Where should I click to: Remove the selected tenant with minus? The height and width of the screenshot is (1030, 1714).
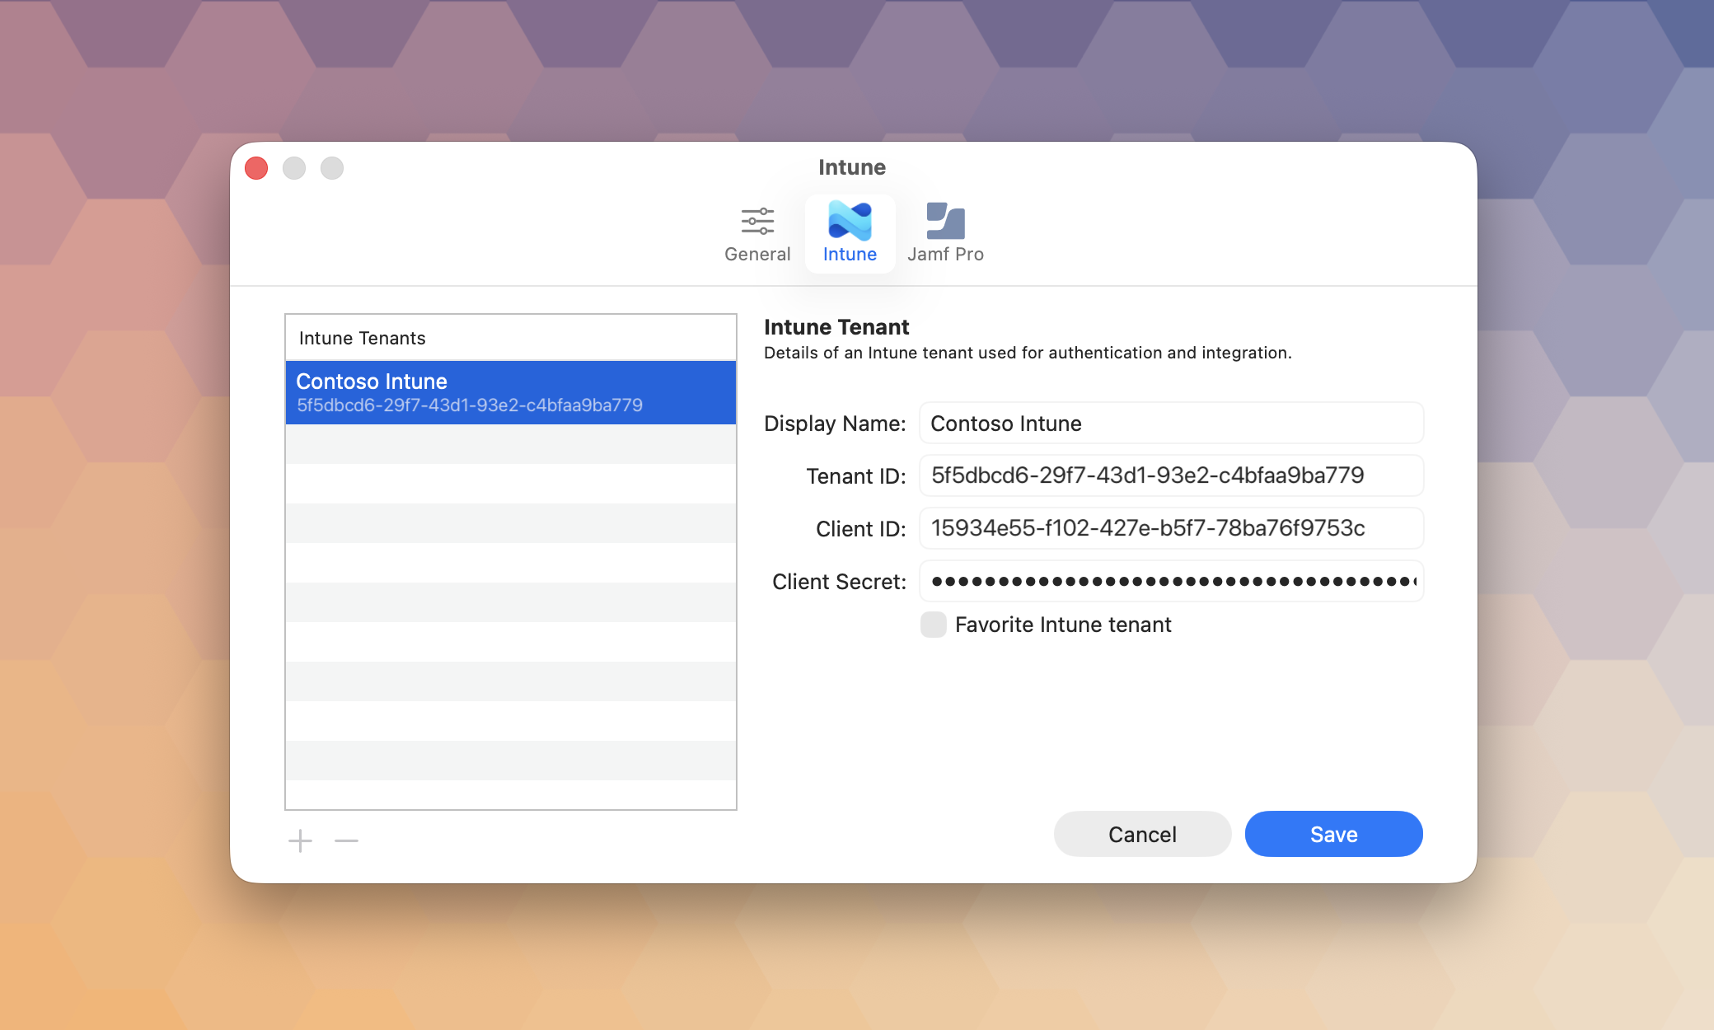pos(347,840)
